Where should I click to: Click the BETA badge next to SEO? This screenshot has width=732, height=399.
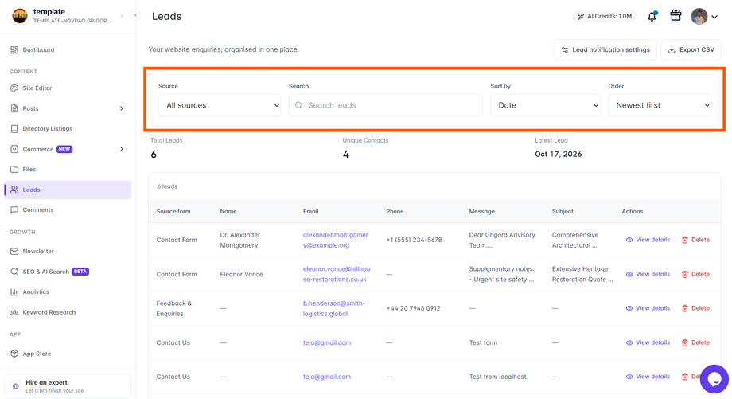(x=80, y=272)
